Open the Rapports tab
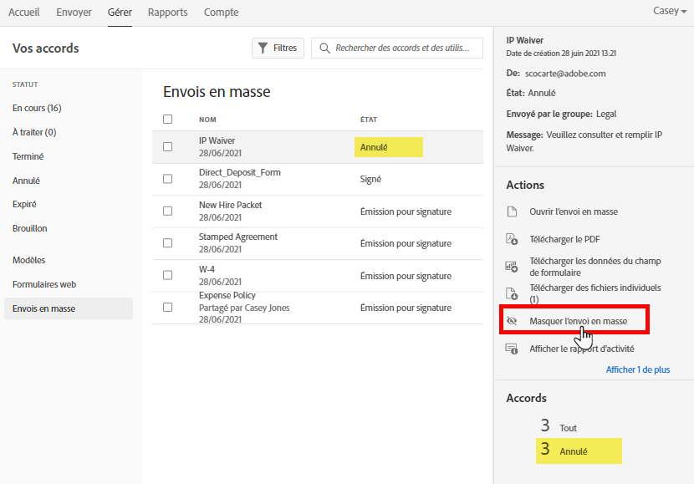 pyautogui.click(x=167, y=13)
